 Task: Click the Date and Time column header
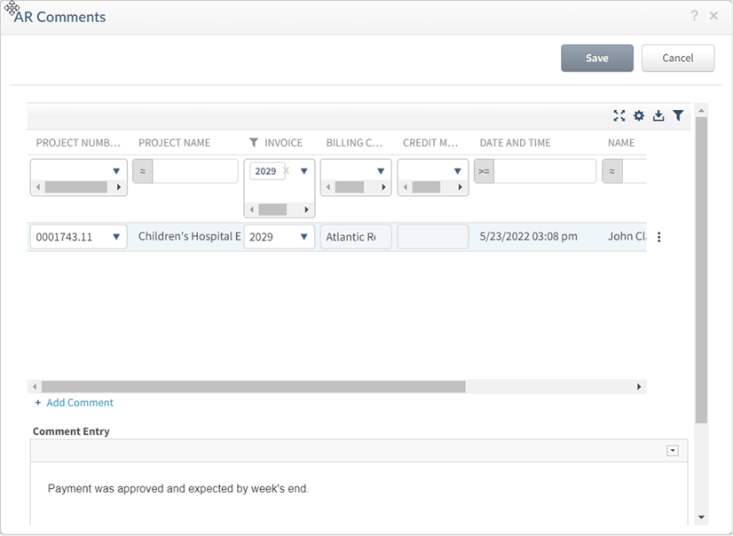[x=516, y=143]
